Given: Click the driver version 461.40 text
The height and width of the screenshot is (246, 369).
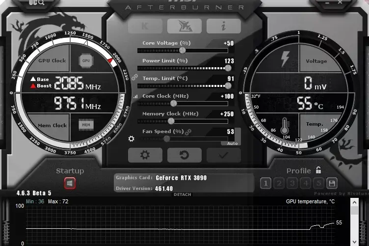Looking at the screenshot, I should 164,189.
